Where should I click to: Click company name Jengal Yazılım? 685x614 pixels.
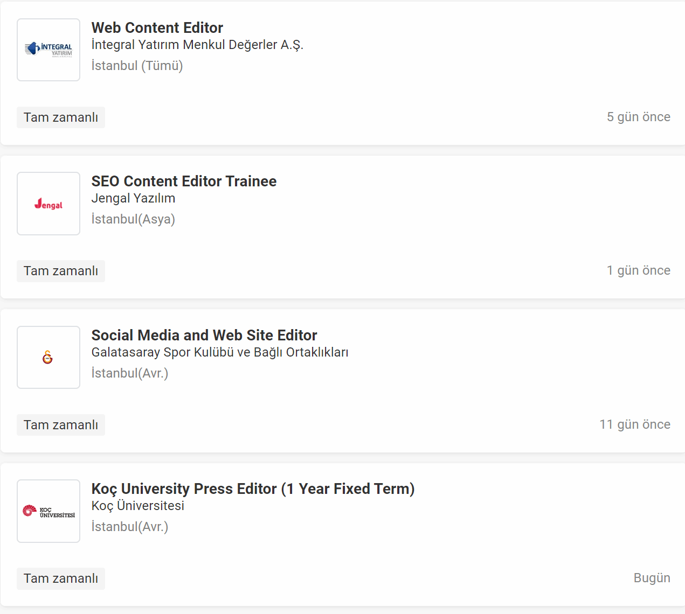[133, 198]
